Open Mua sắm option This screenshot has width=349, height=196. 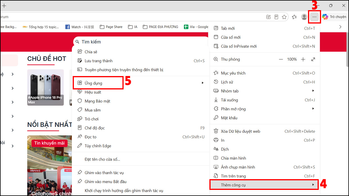tap(141, 110)
